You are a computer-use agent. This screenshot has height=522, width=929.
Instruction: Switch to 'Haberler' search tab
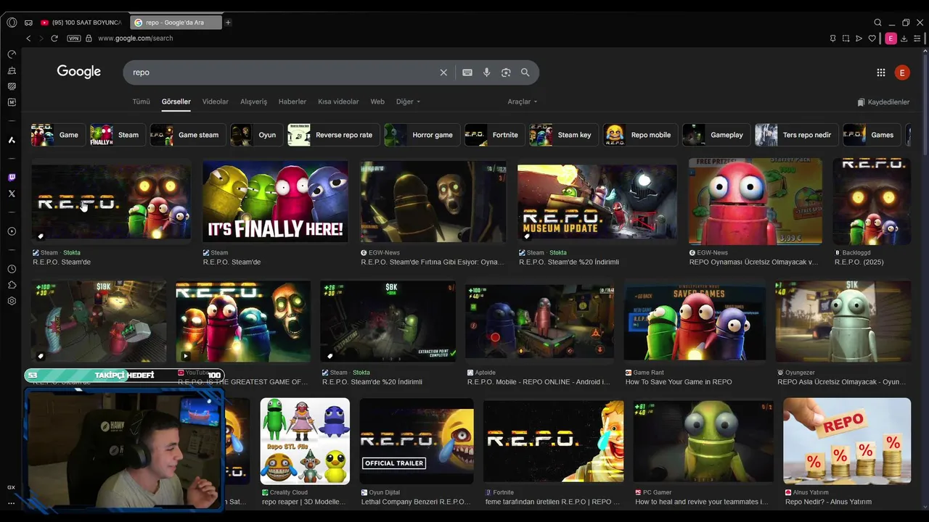tap(292, 101)
